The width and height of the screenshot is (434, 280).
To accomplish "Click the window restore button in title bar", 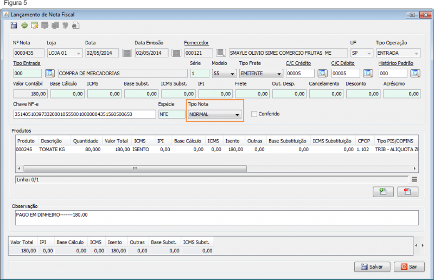I will click(412, 15).
